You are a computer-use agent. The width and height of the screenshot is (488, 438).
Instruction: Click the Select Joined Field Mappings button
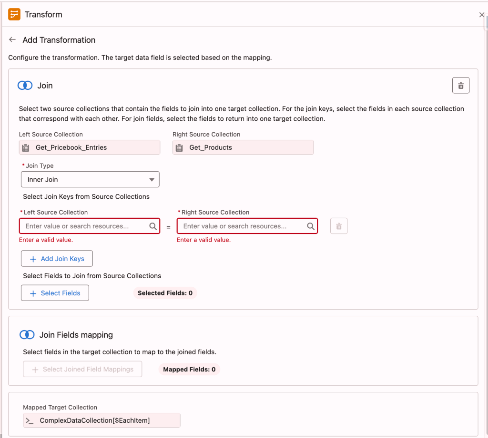click(x=82, y=369)
